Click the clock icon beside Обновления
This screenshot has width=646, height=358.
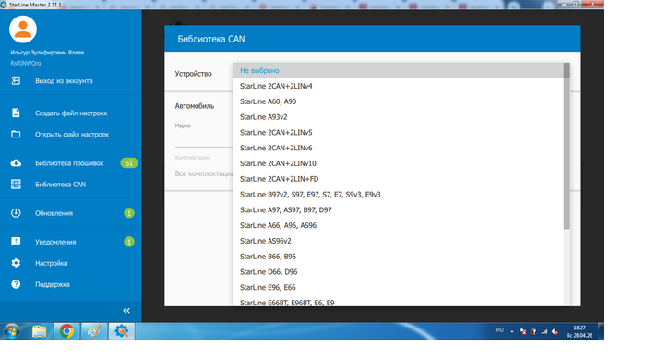pos(16,213)
